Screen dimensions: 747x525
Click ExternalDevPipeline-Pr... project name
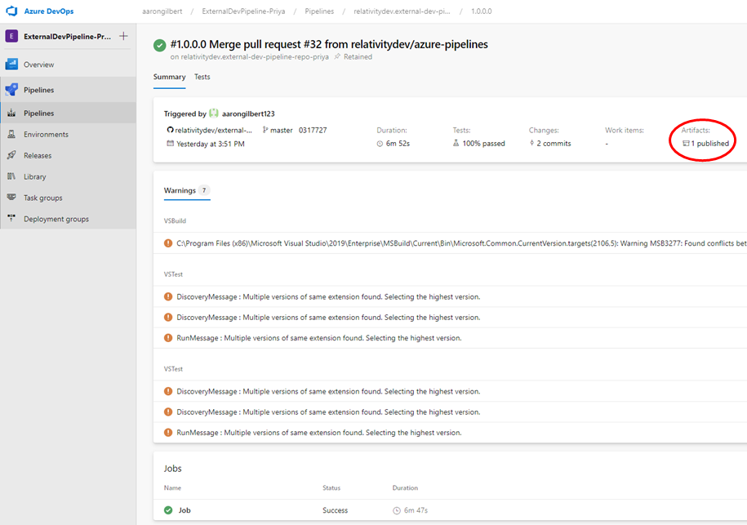point(67,36)
